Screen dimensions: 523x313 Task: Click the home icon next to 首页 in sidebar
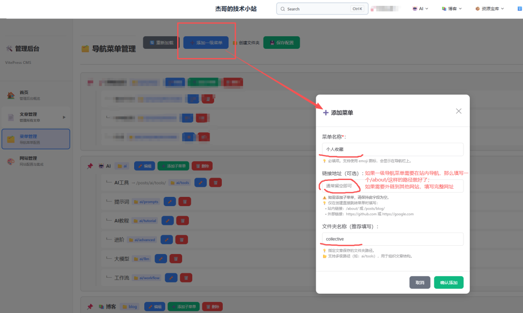pyautogui.click(x=11, y=94)
